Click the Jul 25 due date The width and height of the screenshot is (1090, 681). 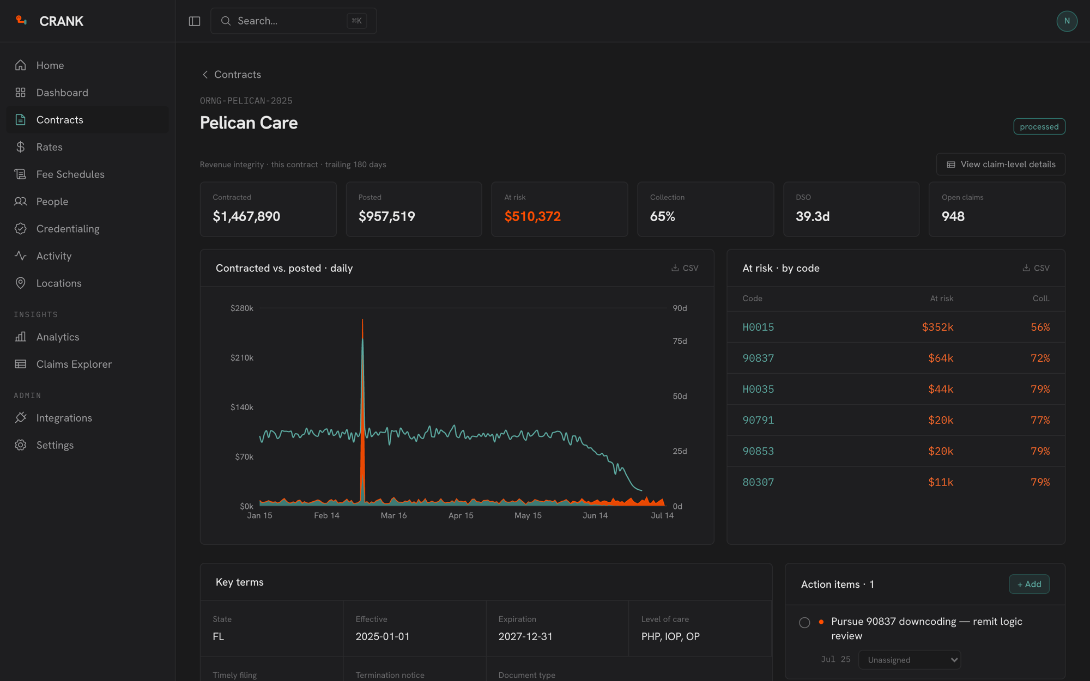coord(835,659)
